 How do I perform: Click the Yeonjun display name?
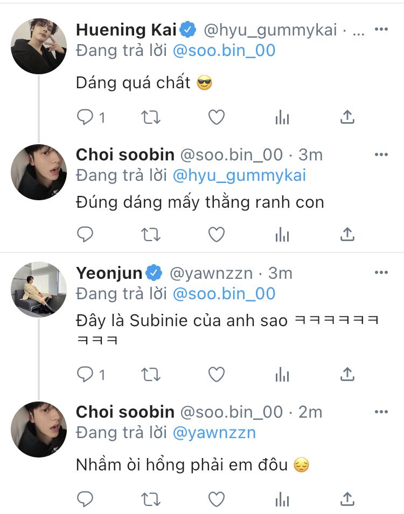tap(109, 273)
